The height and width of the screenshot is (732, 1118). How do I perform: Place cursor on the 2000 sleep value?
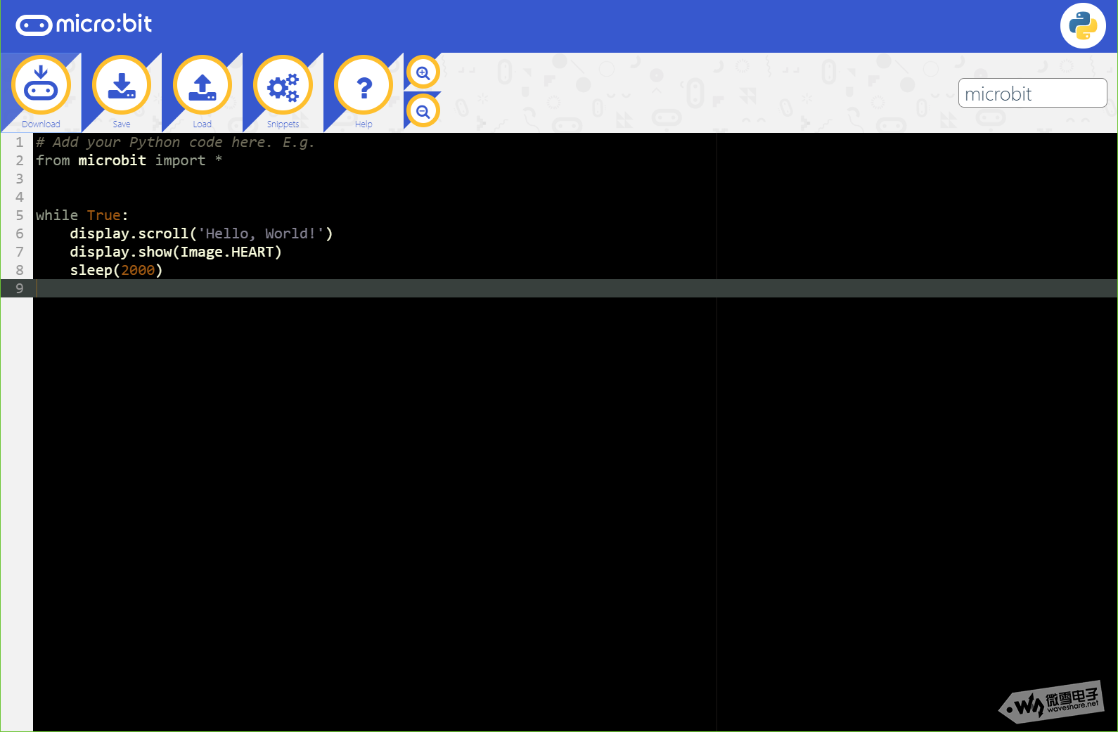(138, 270)
